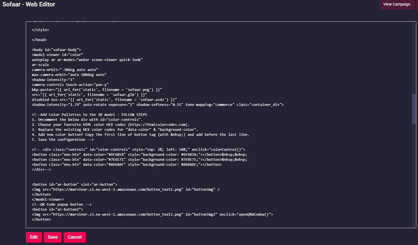Click the button line with color #7E6E71
418x245 pixels.
click(x=139, y=160)
